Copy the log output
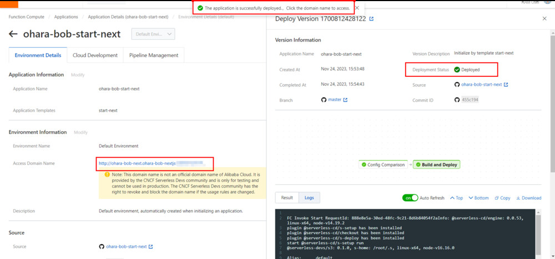Image resolution: width=555 pixels, height=259 pixels. [502, 198]
